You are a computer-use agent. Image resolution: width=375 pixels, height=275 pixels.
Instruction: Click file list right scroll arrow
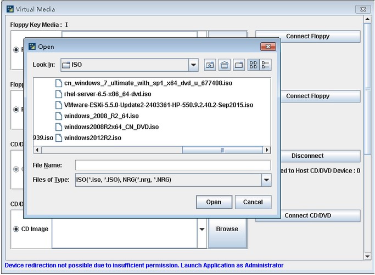click(x=267, y=150)
